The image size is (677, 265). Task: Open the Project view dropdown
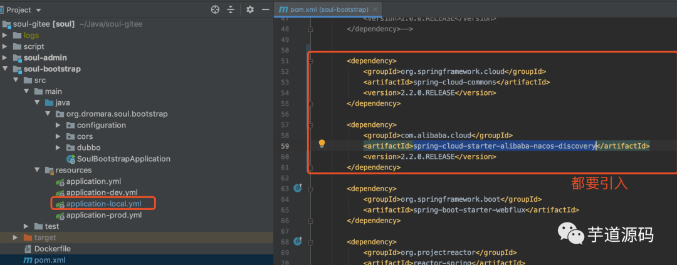click(38, 10)
